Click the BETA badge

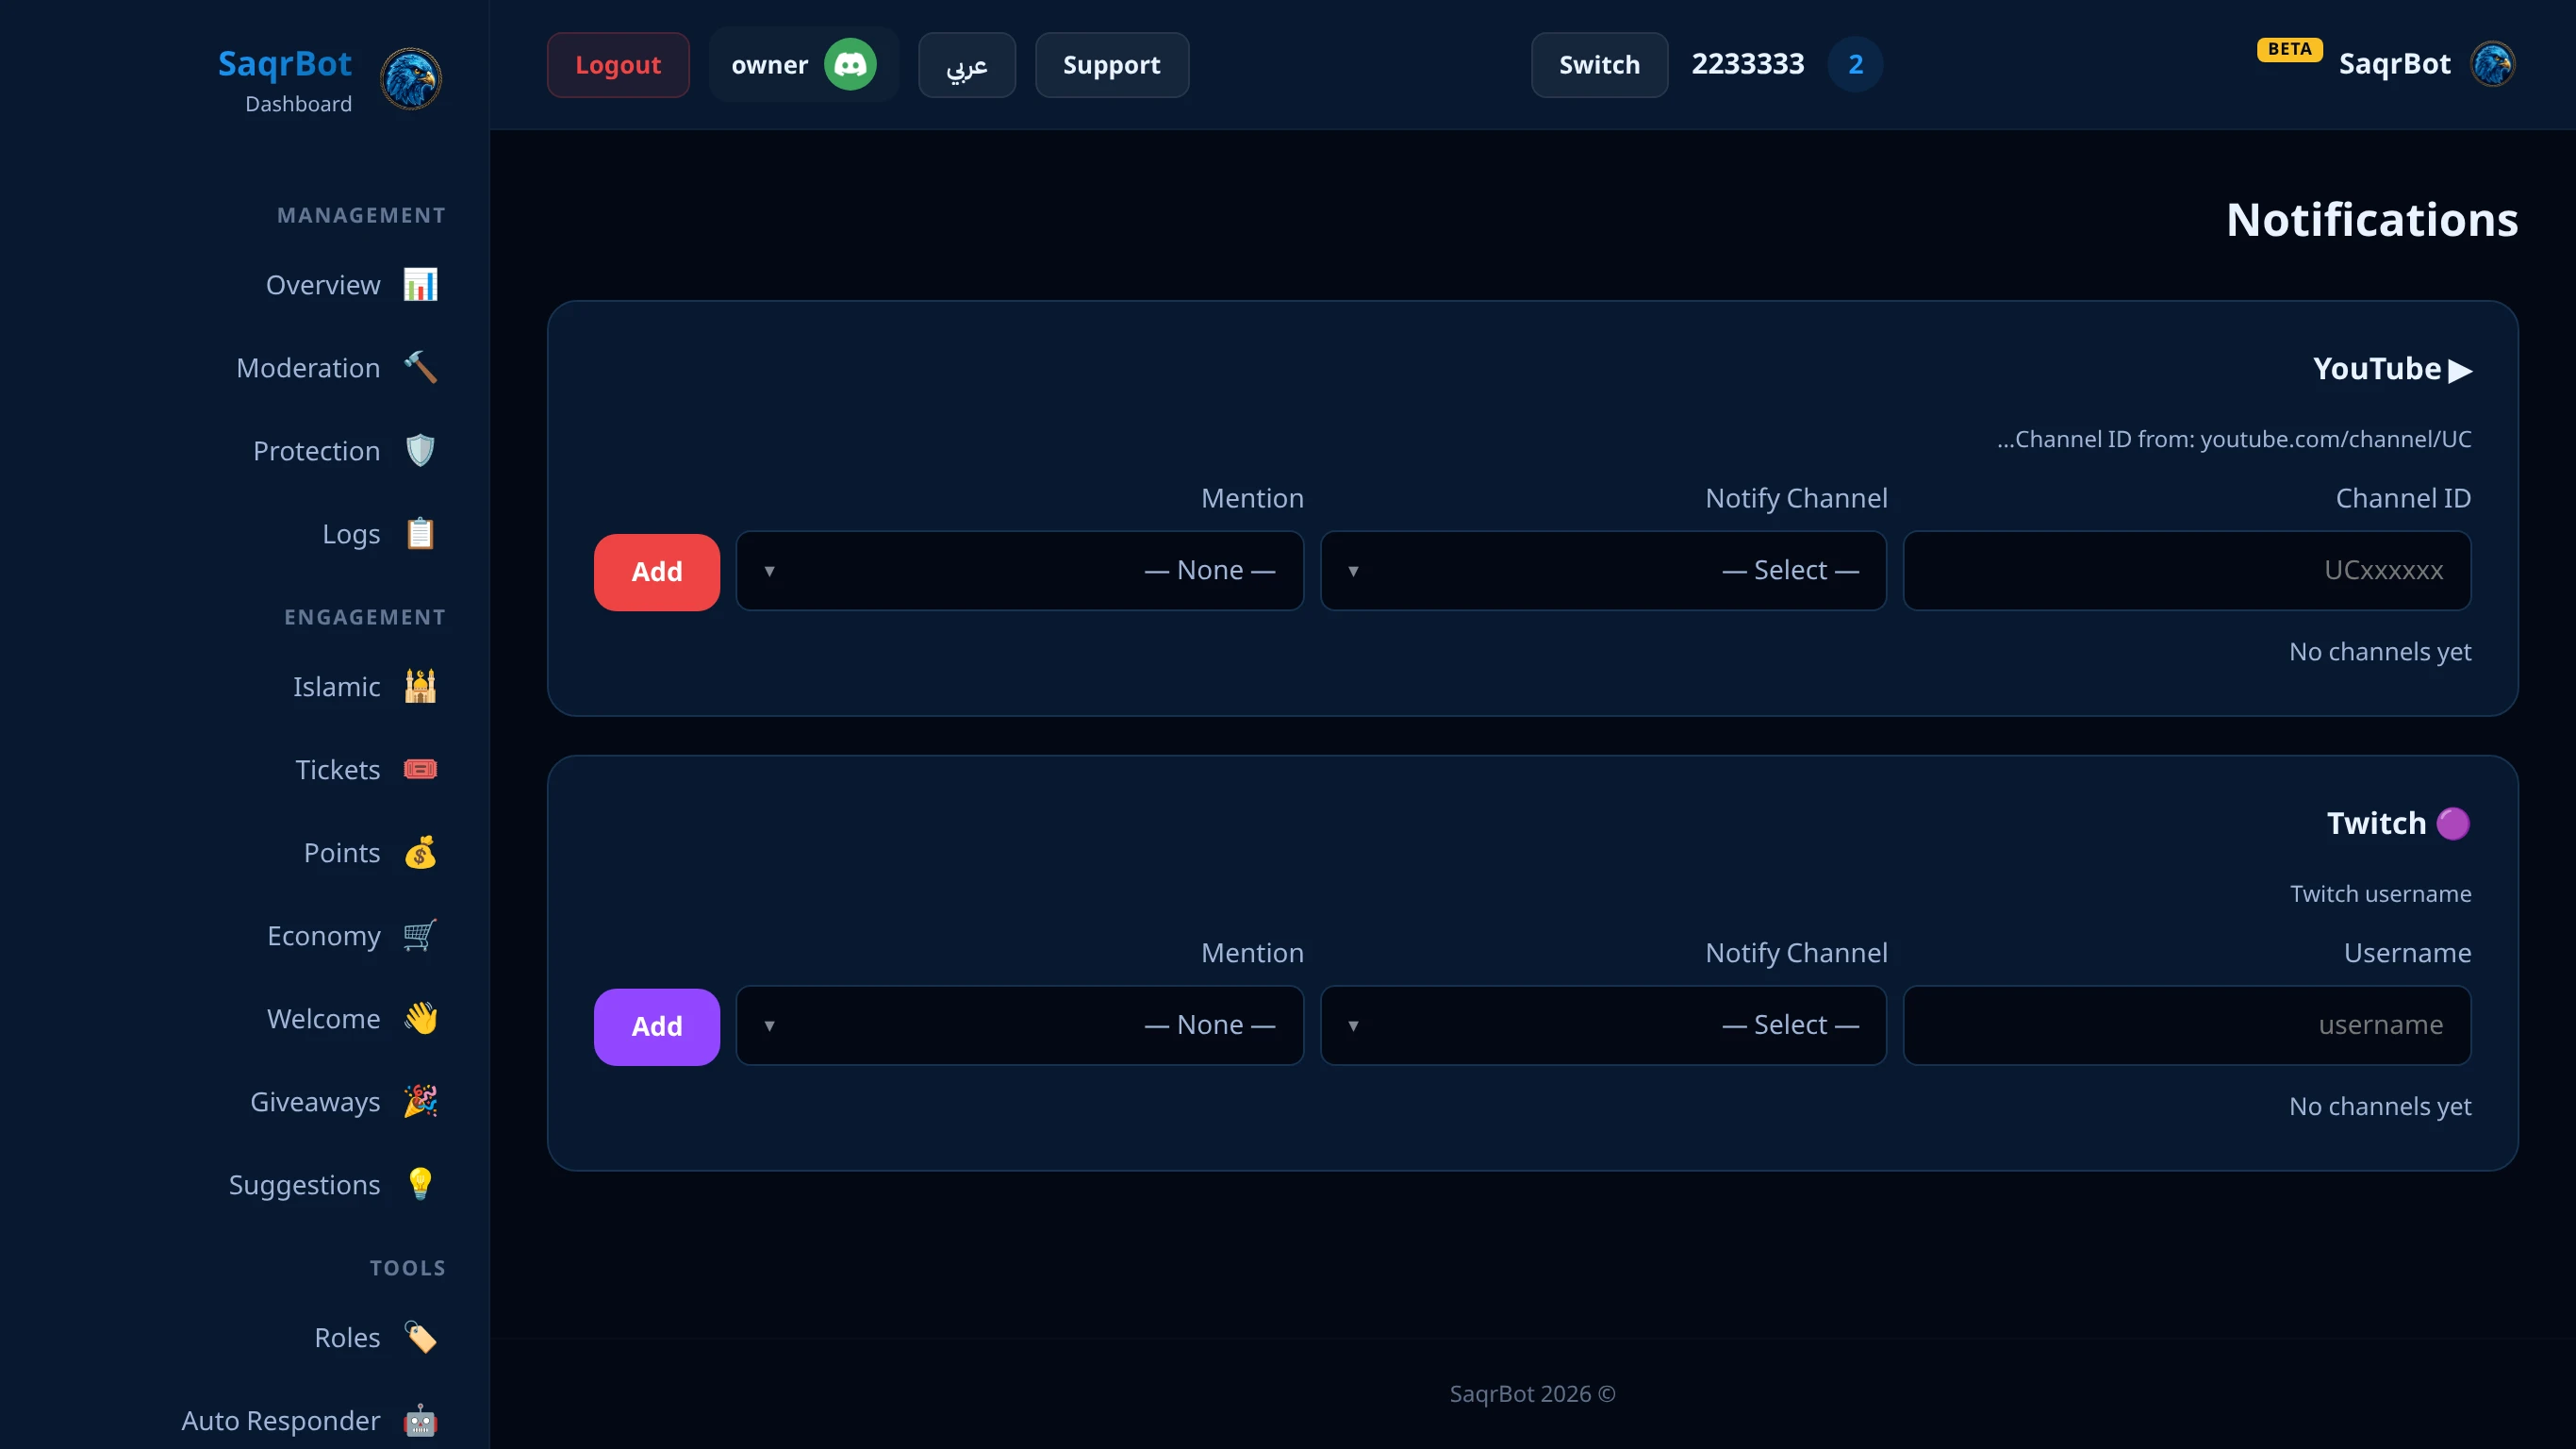point(2289,50)
